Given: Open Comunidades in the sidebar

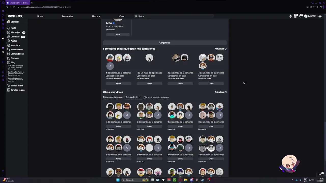Looking at the screenshot, I should point(17,54).
